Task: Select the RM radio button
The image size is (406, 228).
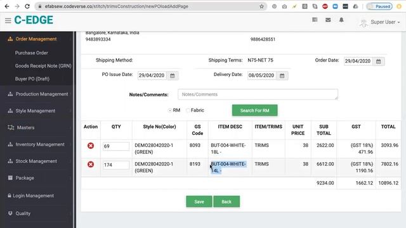Action: 170,110
